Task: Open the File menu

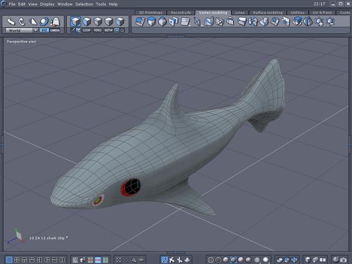Action: coord(12,4)
